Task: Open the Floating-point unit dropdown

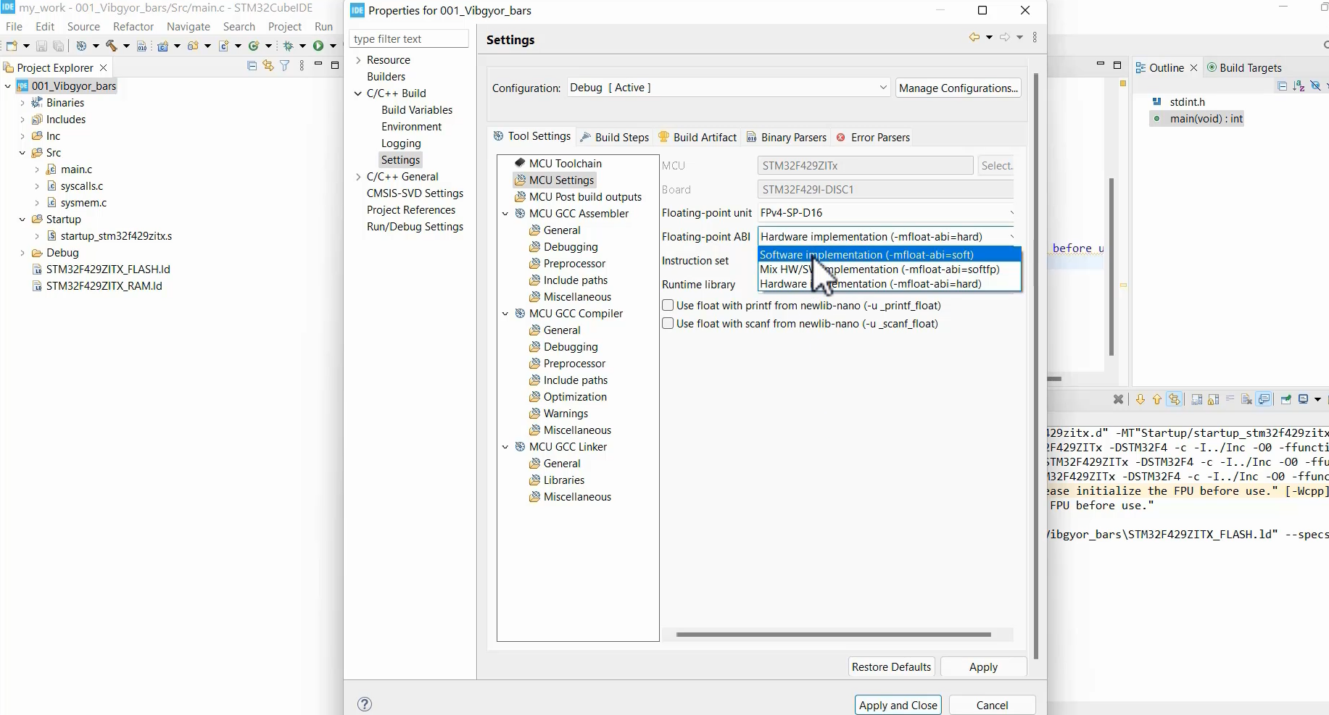Action: coord(886,213)
